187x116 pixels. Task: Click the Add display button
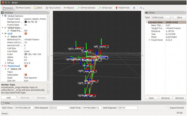pos(9,98)
